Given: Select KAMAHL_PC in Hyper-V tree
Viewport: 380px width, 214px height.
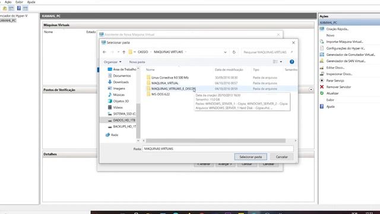Looking at the screenshot, I should pyautogui.click(x=8, y=20).
